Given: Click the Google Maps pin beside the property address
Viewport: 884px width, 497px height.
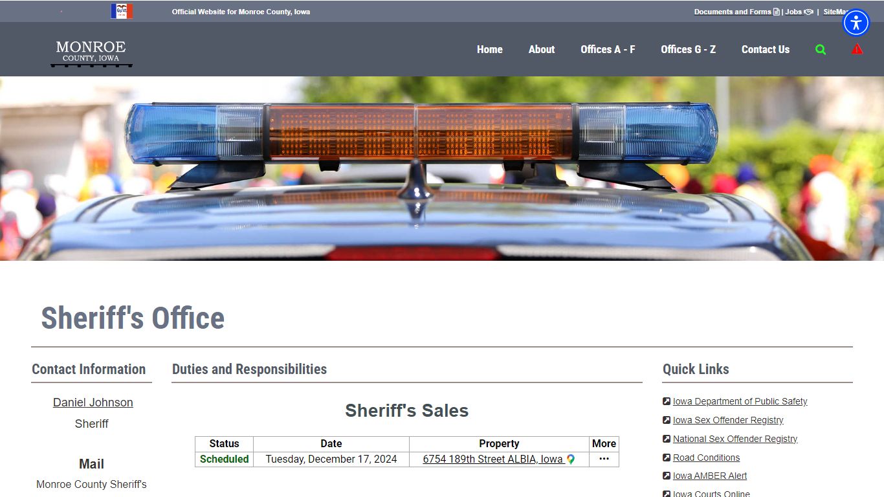Looking at the screenshot, I should point(571,459).
